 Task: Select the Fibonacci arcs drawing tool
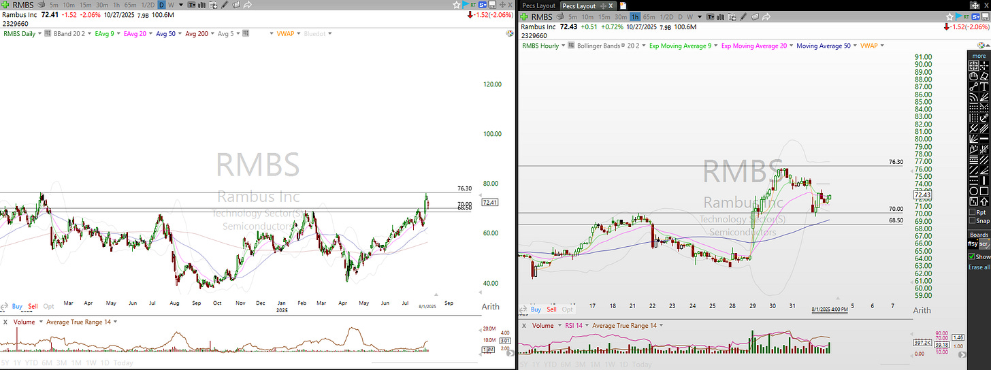point(973,97)
